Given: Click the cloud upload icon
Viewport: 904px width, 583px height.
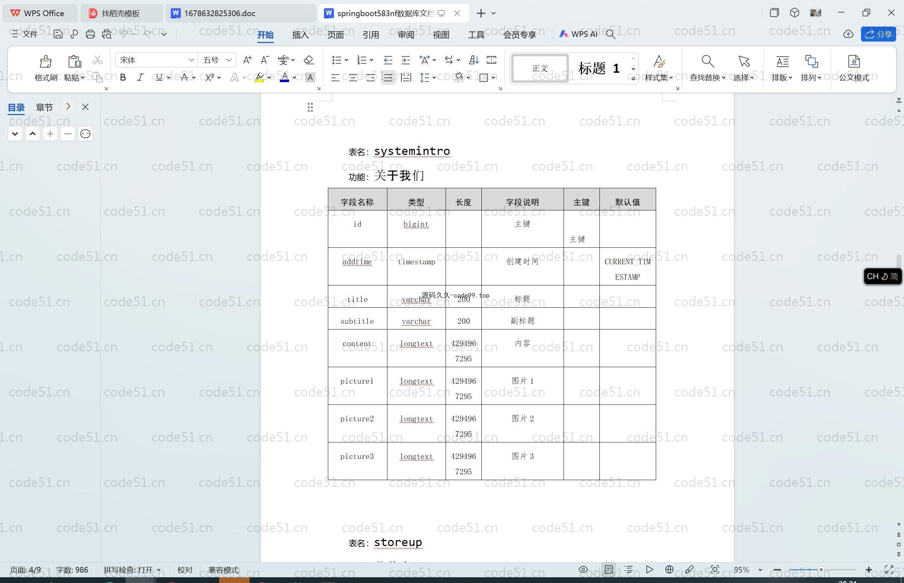Looking at the screenshot, I should [848, 34].
